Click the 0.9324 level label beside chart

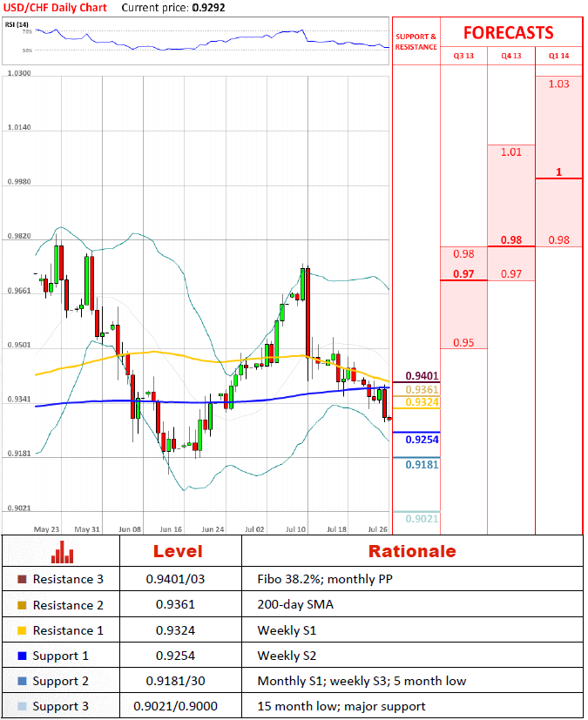tap(422, 402)
